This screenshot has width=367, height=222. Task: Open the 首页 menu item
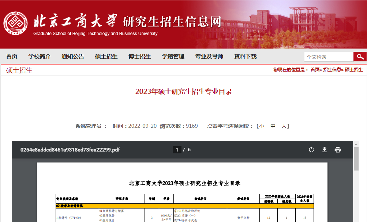(12, 57)
